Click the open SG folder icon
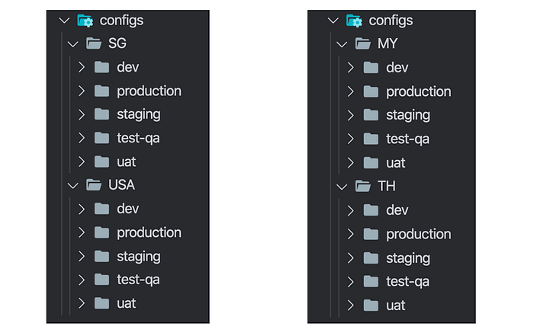The width and height of the screenshot is (534, 336). click(x=95, y=44)
